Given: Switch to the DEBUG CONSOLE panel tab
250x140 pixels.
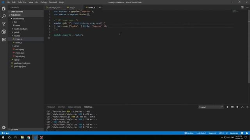Looking at the screenshot, I should 74,107.
